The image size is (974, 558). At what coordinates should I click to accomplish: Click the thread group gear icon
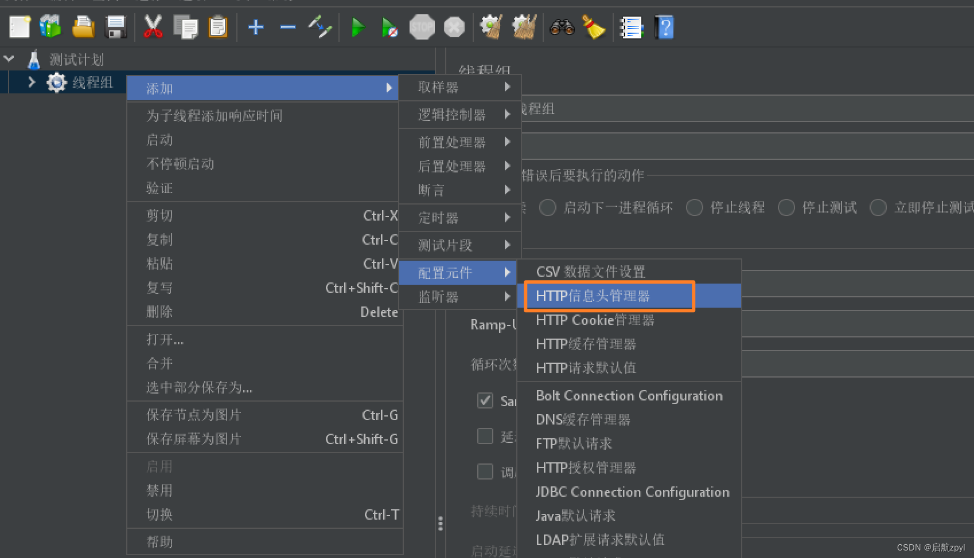click(56, 82)
